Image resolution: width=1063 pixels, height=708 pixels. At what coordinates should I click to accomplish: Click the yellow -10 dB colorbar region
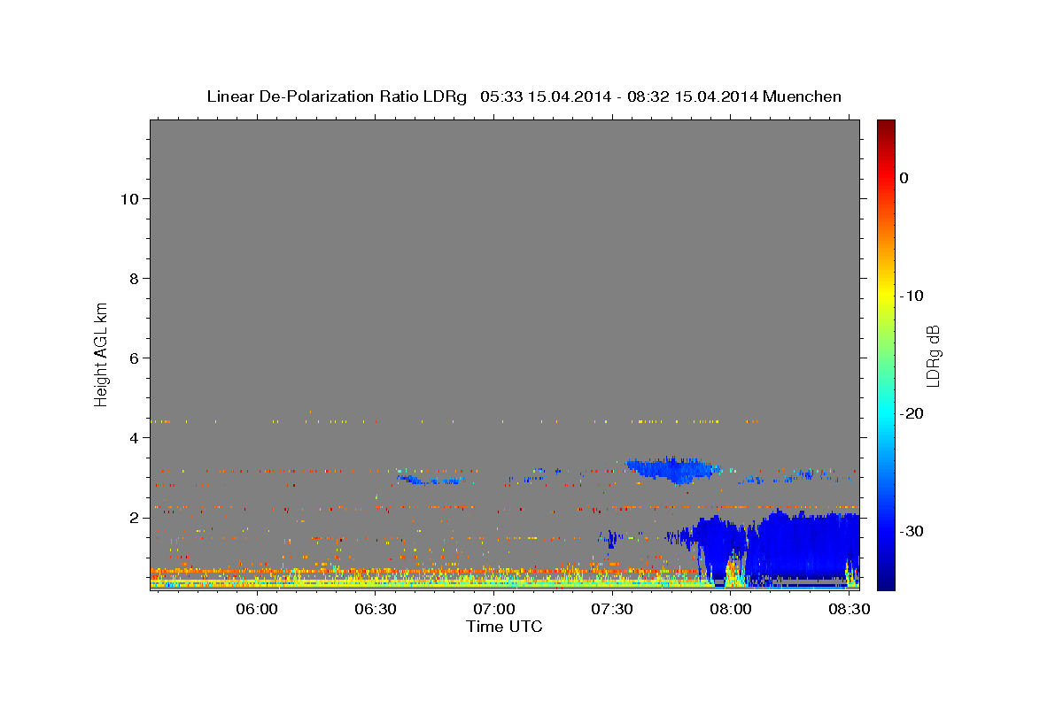[x=886, y=296]
